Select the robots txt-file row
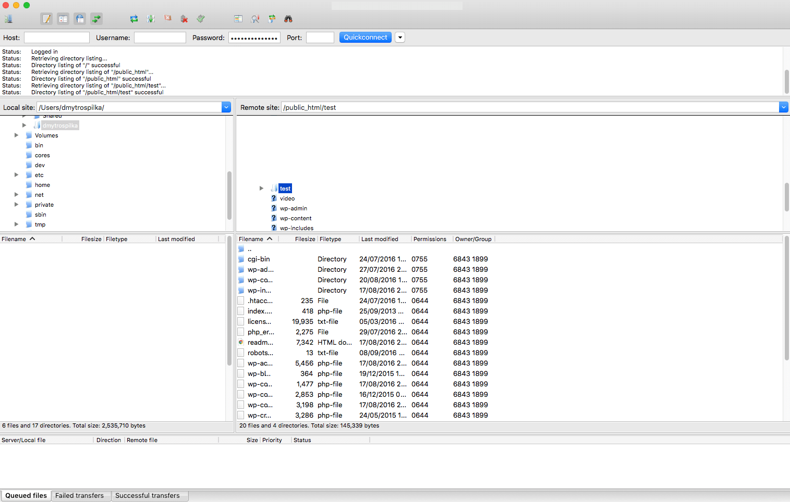Image resolution: width=790 pixels, height=502 pixels. [509, 353]
